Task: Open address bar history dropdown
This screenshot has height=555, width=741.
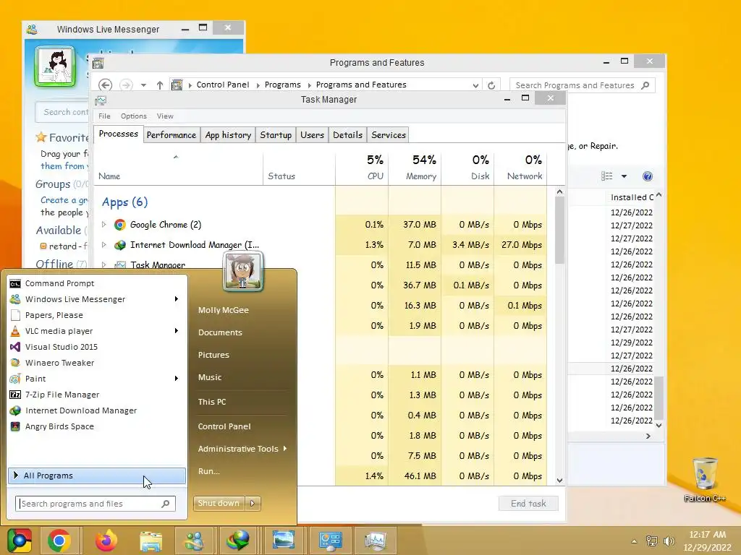Action: pyautogui.click(x=475, y=85)
